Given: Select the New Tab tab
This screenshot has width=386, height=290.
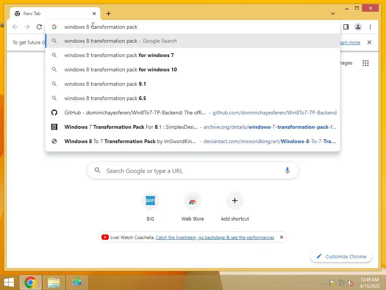Looking at the screenshot, I should pos(55,14).
